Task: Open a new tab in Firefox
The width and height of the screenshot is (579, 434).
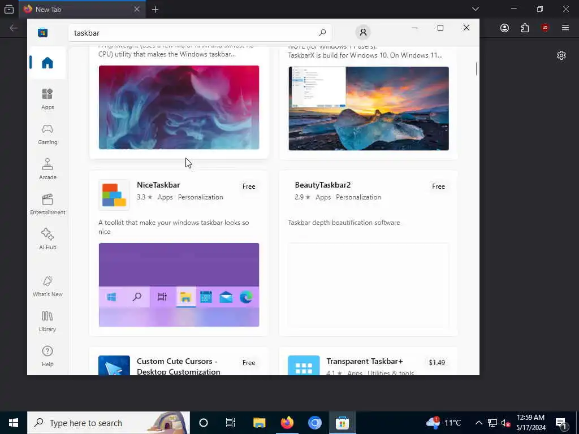Action: (155, 9)
